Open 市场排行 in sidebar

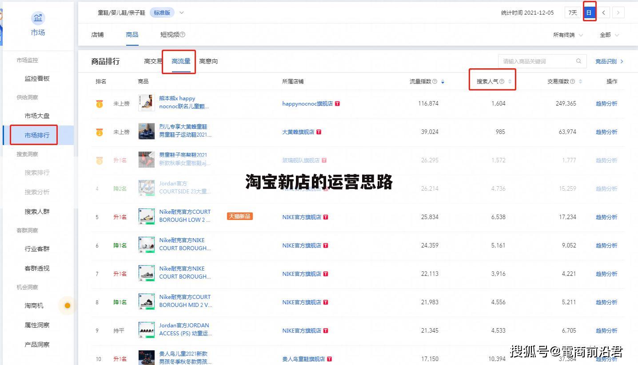pyautogui.click(x=37, y=135)
